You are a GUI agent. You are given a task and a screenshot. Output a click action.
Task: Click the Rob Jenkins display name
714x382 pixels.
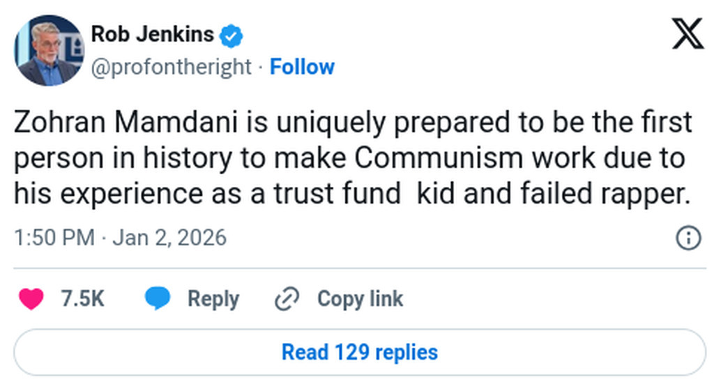pos(153,33)
